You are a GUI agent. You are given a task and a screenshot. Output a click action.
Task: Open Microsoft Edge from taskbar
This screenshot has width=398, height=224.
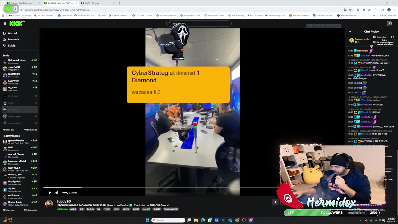(203, 220)
